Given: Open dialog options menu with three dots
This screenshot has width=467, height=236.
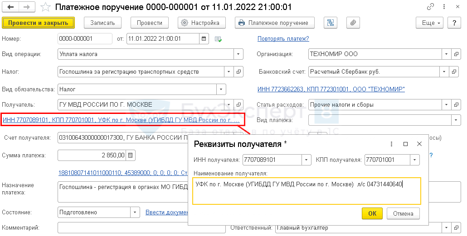Looking at the screenshot, I should click(391, 144).
